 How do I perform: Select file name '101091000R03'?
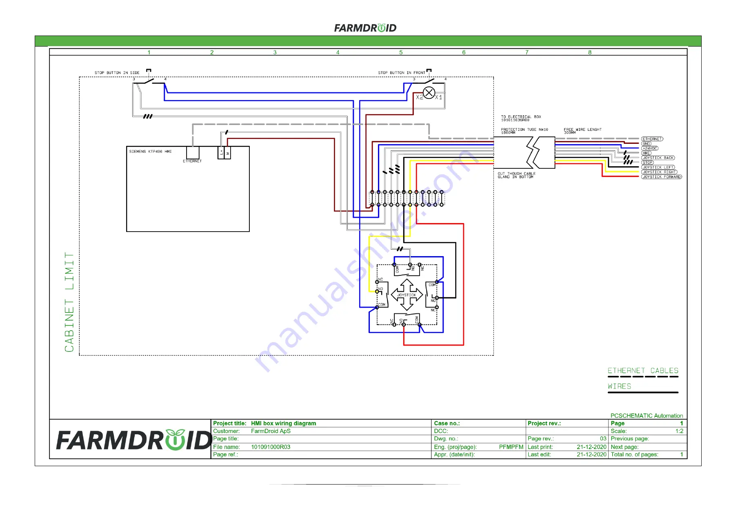(x=271, y=447)
